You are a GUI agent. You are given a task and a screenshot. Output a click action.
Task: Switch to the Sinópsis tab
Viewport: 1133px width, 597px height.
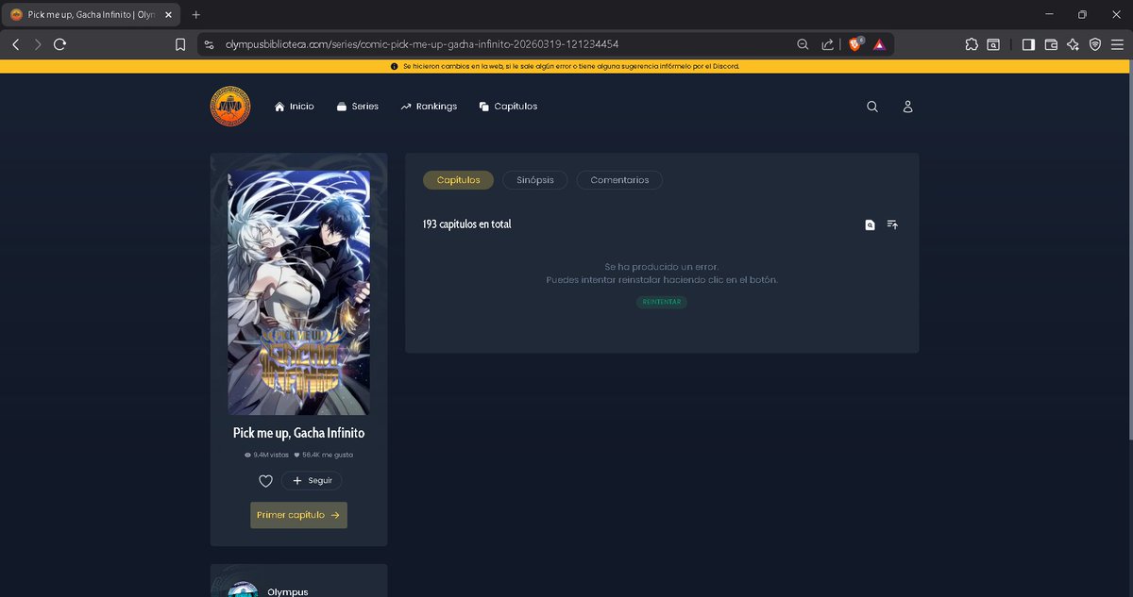click(x=535, y=180)
